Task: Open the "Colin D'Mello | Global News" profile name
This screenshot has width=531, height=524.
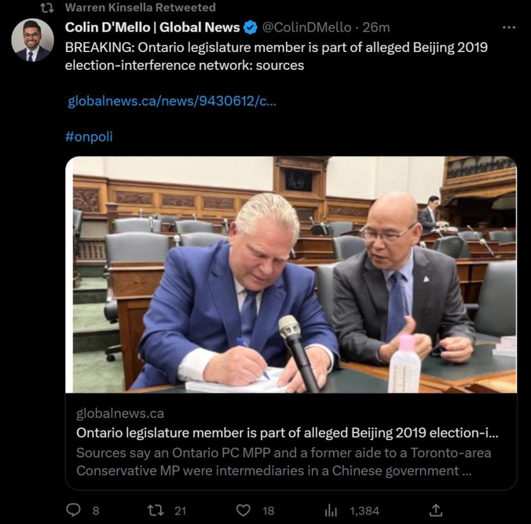Action: pos(152,27)
